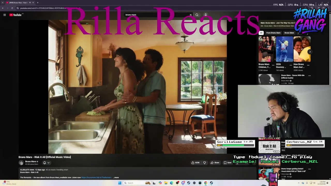This screenshot has width=331, height=186.
Task: Open the brunomars.lnk.to album link
Action: (x=96, y=177)
